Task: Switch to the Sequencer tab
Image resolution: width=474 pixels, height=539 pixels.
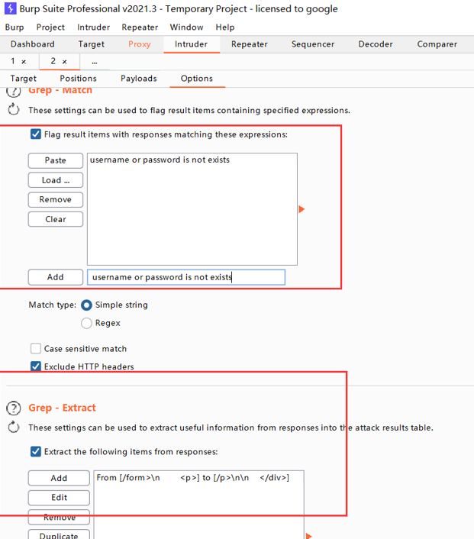Action: (313, 44)
